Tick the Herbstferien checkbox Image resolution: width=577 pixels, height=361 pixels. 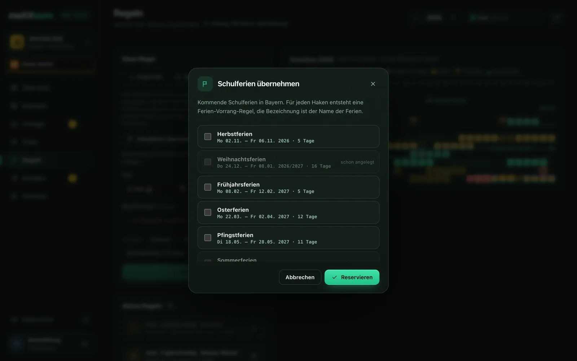click(x=208, y=136)
